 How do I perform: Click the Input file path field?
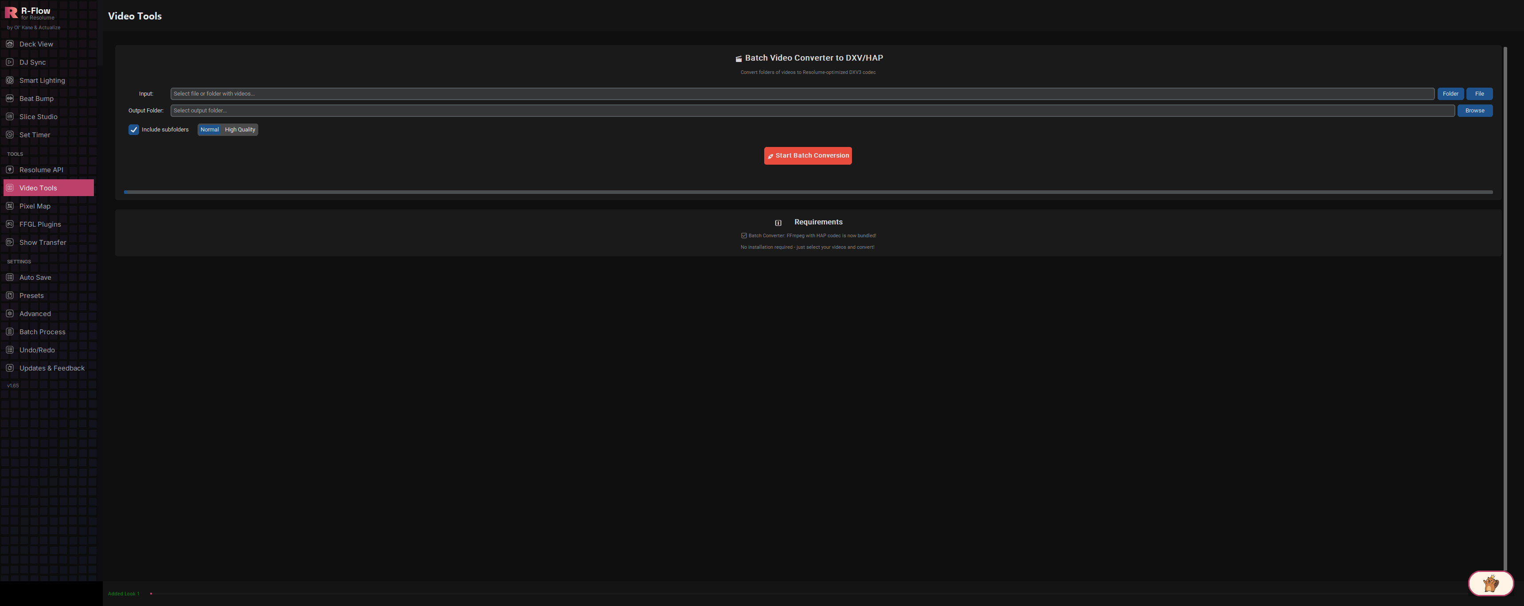click(802, 94)
